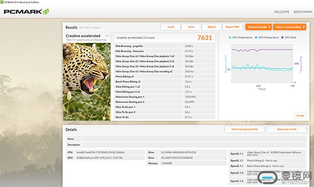Select Video Group Chat playback 1 v2 row
Viewport: 314px width, 187px height.
coord(164,56)
